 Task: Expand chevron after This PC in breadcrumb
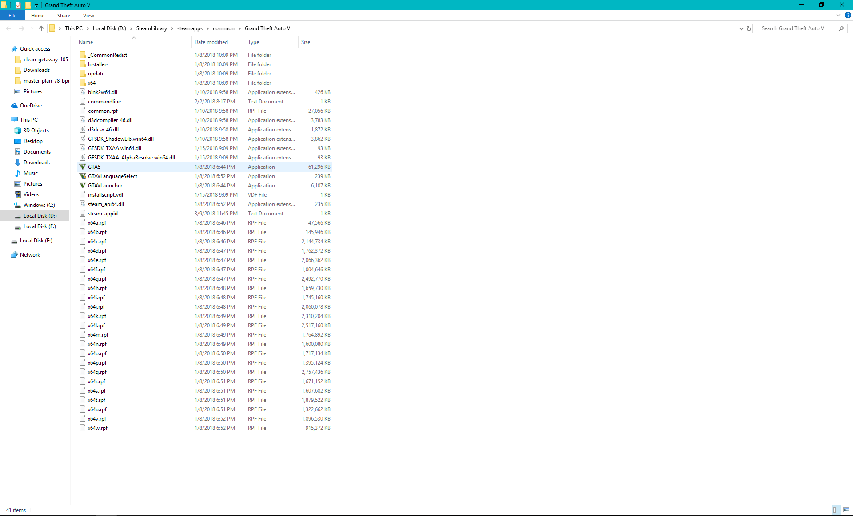point(88,28)
